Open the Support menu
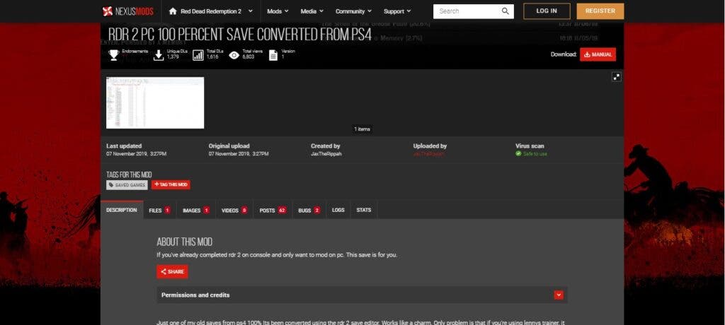This screenshot has width=725, height=325. (396, 11)
